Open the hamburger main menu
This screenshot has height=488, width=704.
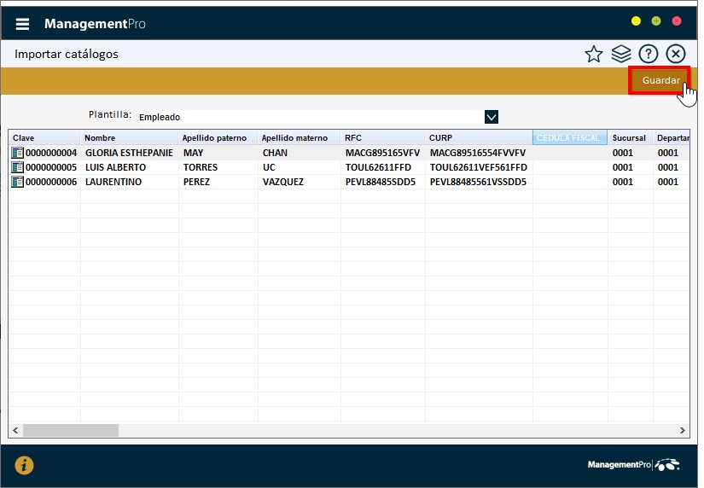(x=22, y=24)
